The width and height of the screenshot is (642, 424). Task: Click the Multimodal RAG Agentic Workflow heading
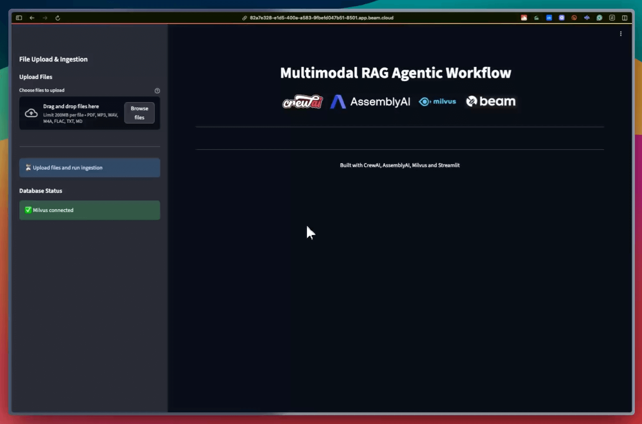tap(396, 73)
